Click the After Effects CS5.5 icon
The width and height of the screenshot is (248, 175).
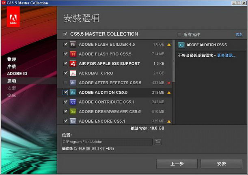tap(73, 83)
